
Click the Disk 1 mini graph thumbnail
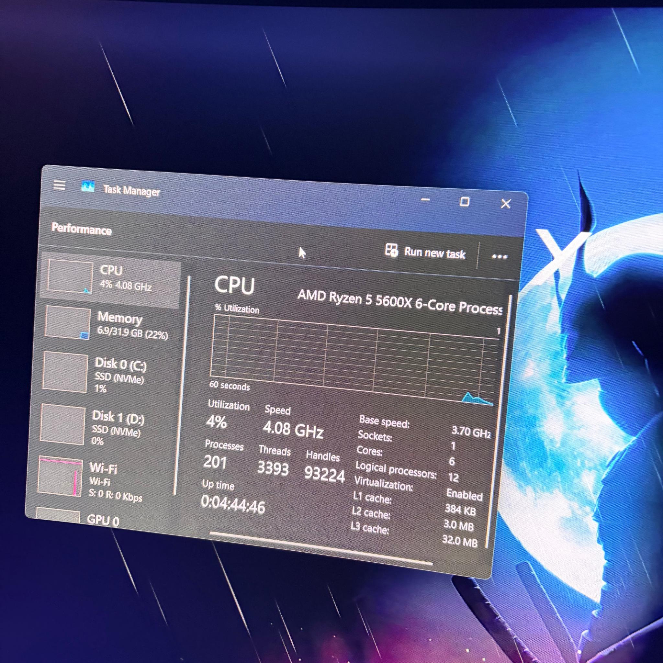[x=62, y=425]
